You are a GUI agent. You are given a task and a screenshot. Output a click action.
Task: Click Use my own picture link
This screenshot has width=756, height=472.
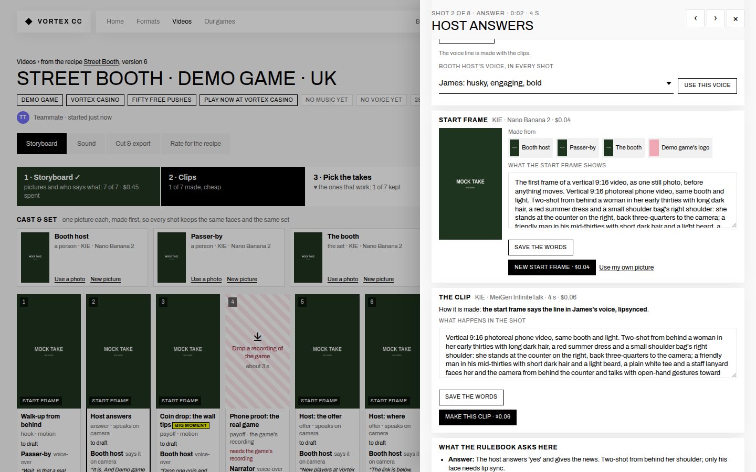click(x=626, y=267)
